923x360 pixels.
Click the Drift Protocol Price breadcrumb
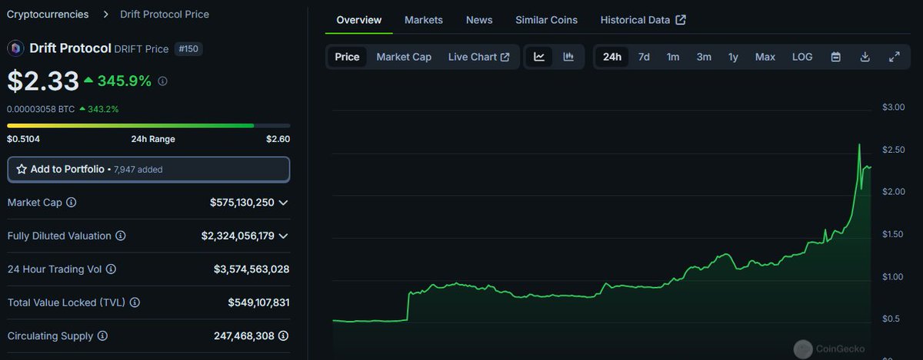pyautogui.click(x=165, y=14)
